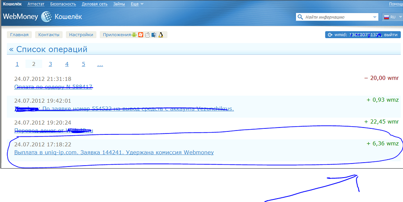Click the + 22,45 wmr amount

(382, 122)
